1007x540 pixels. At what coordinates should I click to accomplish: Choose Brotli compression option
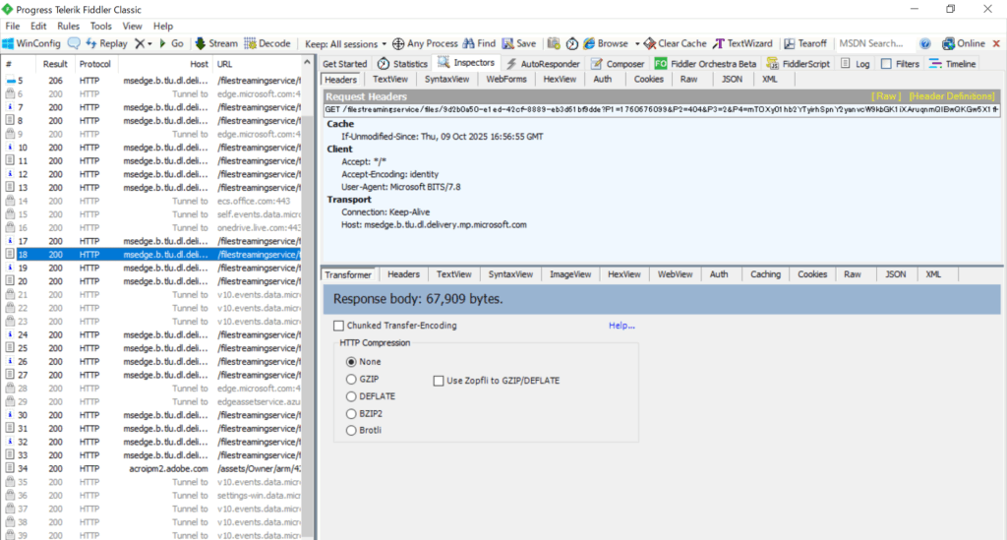click(x=351, y=430)
